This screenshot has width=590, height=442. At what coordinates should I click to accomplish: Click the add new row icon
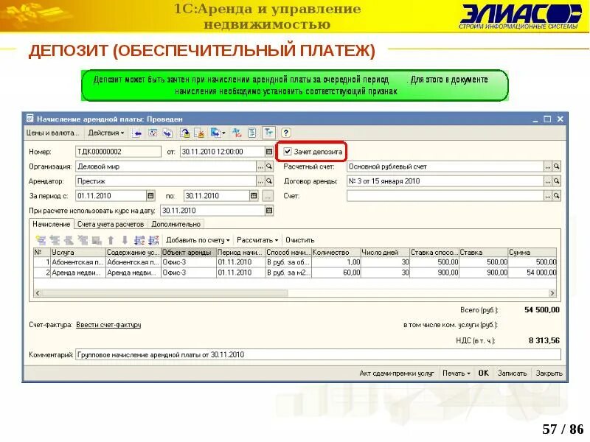pyautogui.click(x=41, y=240)
